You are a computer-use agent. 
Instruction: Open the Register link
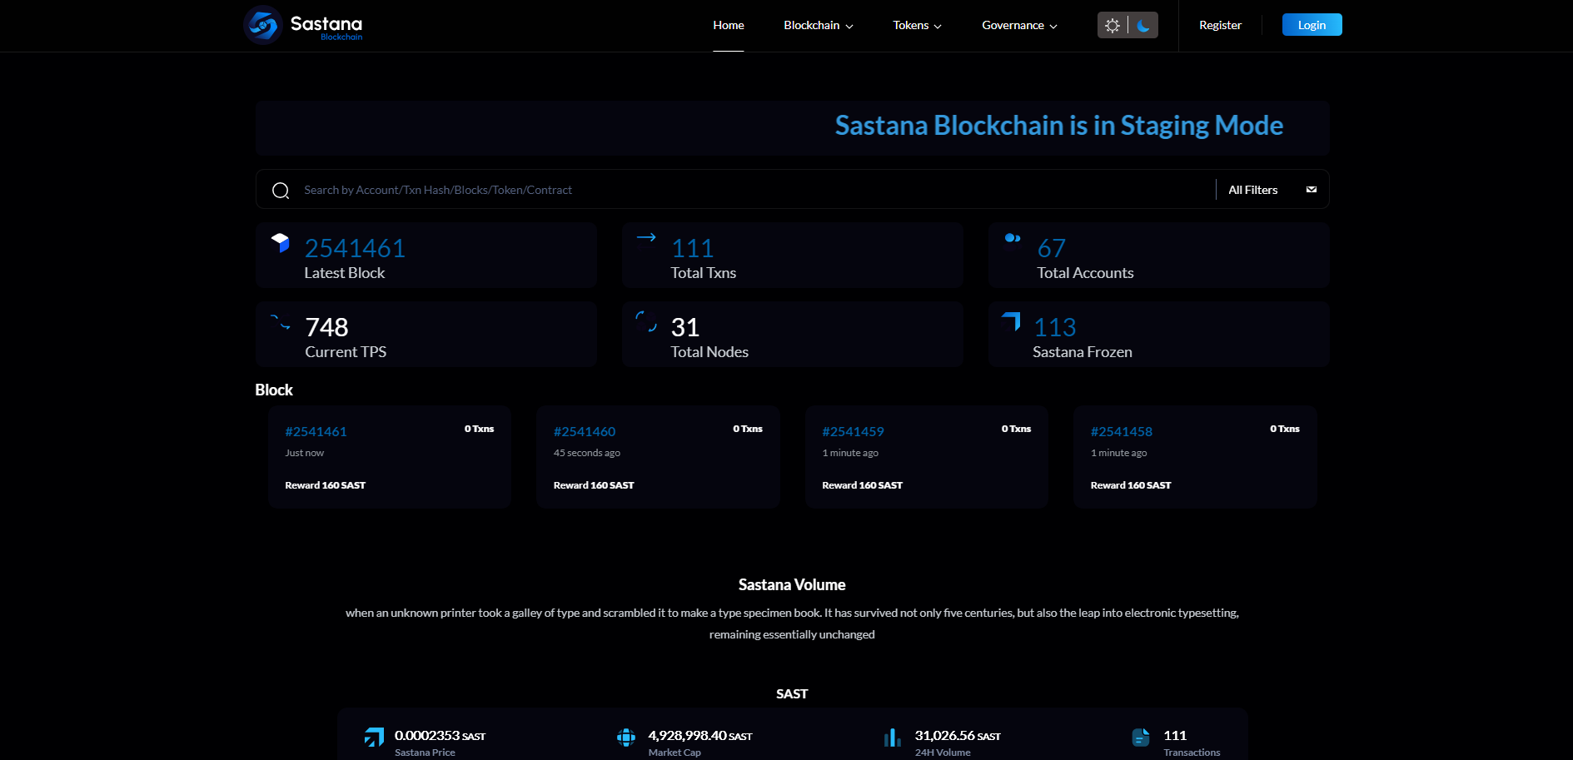tap(1220, 26)
